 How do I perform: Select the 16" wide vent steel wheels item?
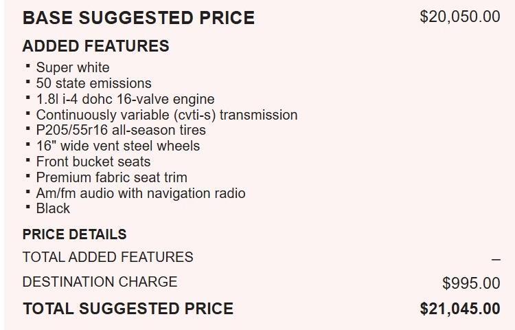(x=117, y=146)
